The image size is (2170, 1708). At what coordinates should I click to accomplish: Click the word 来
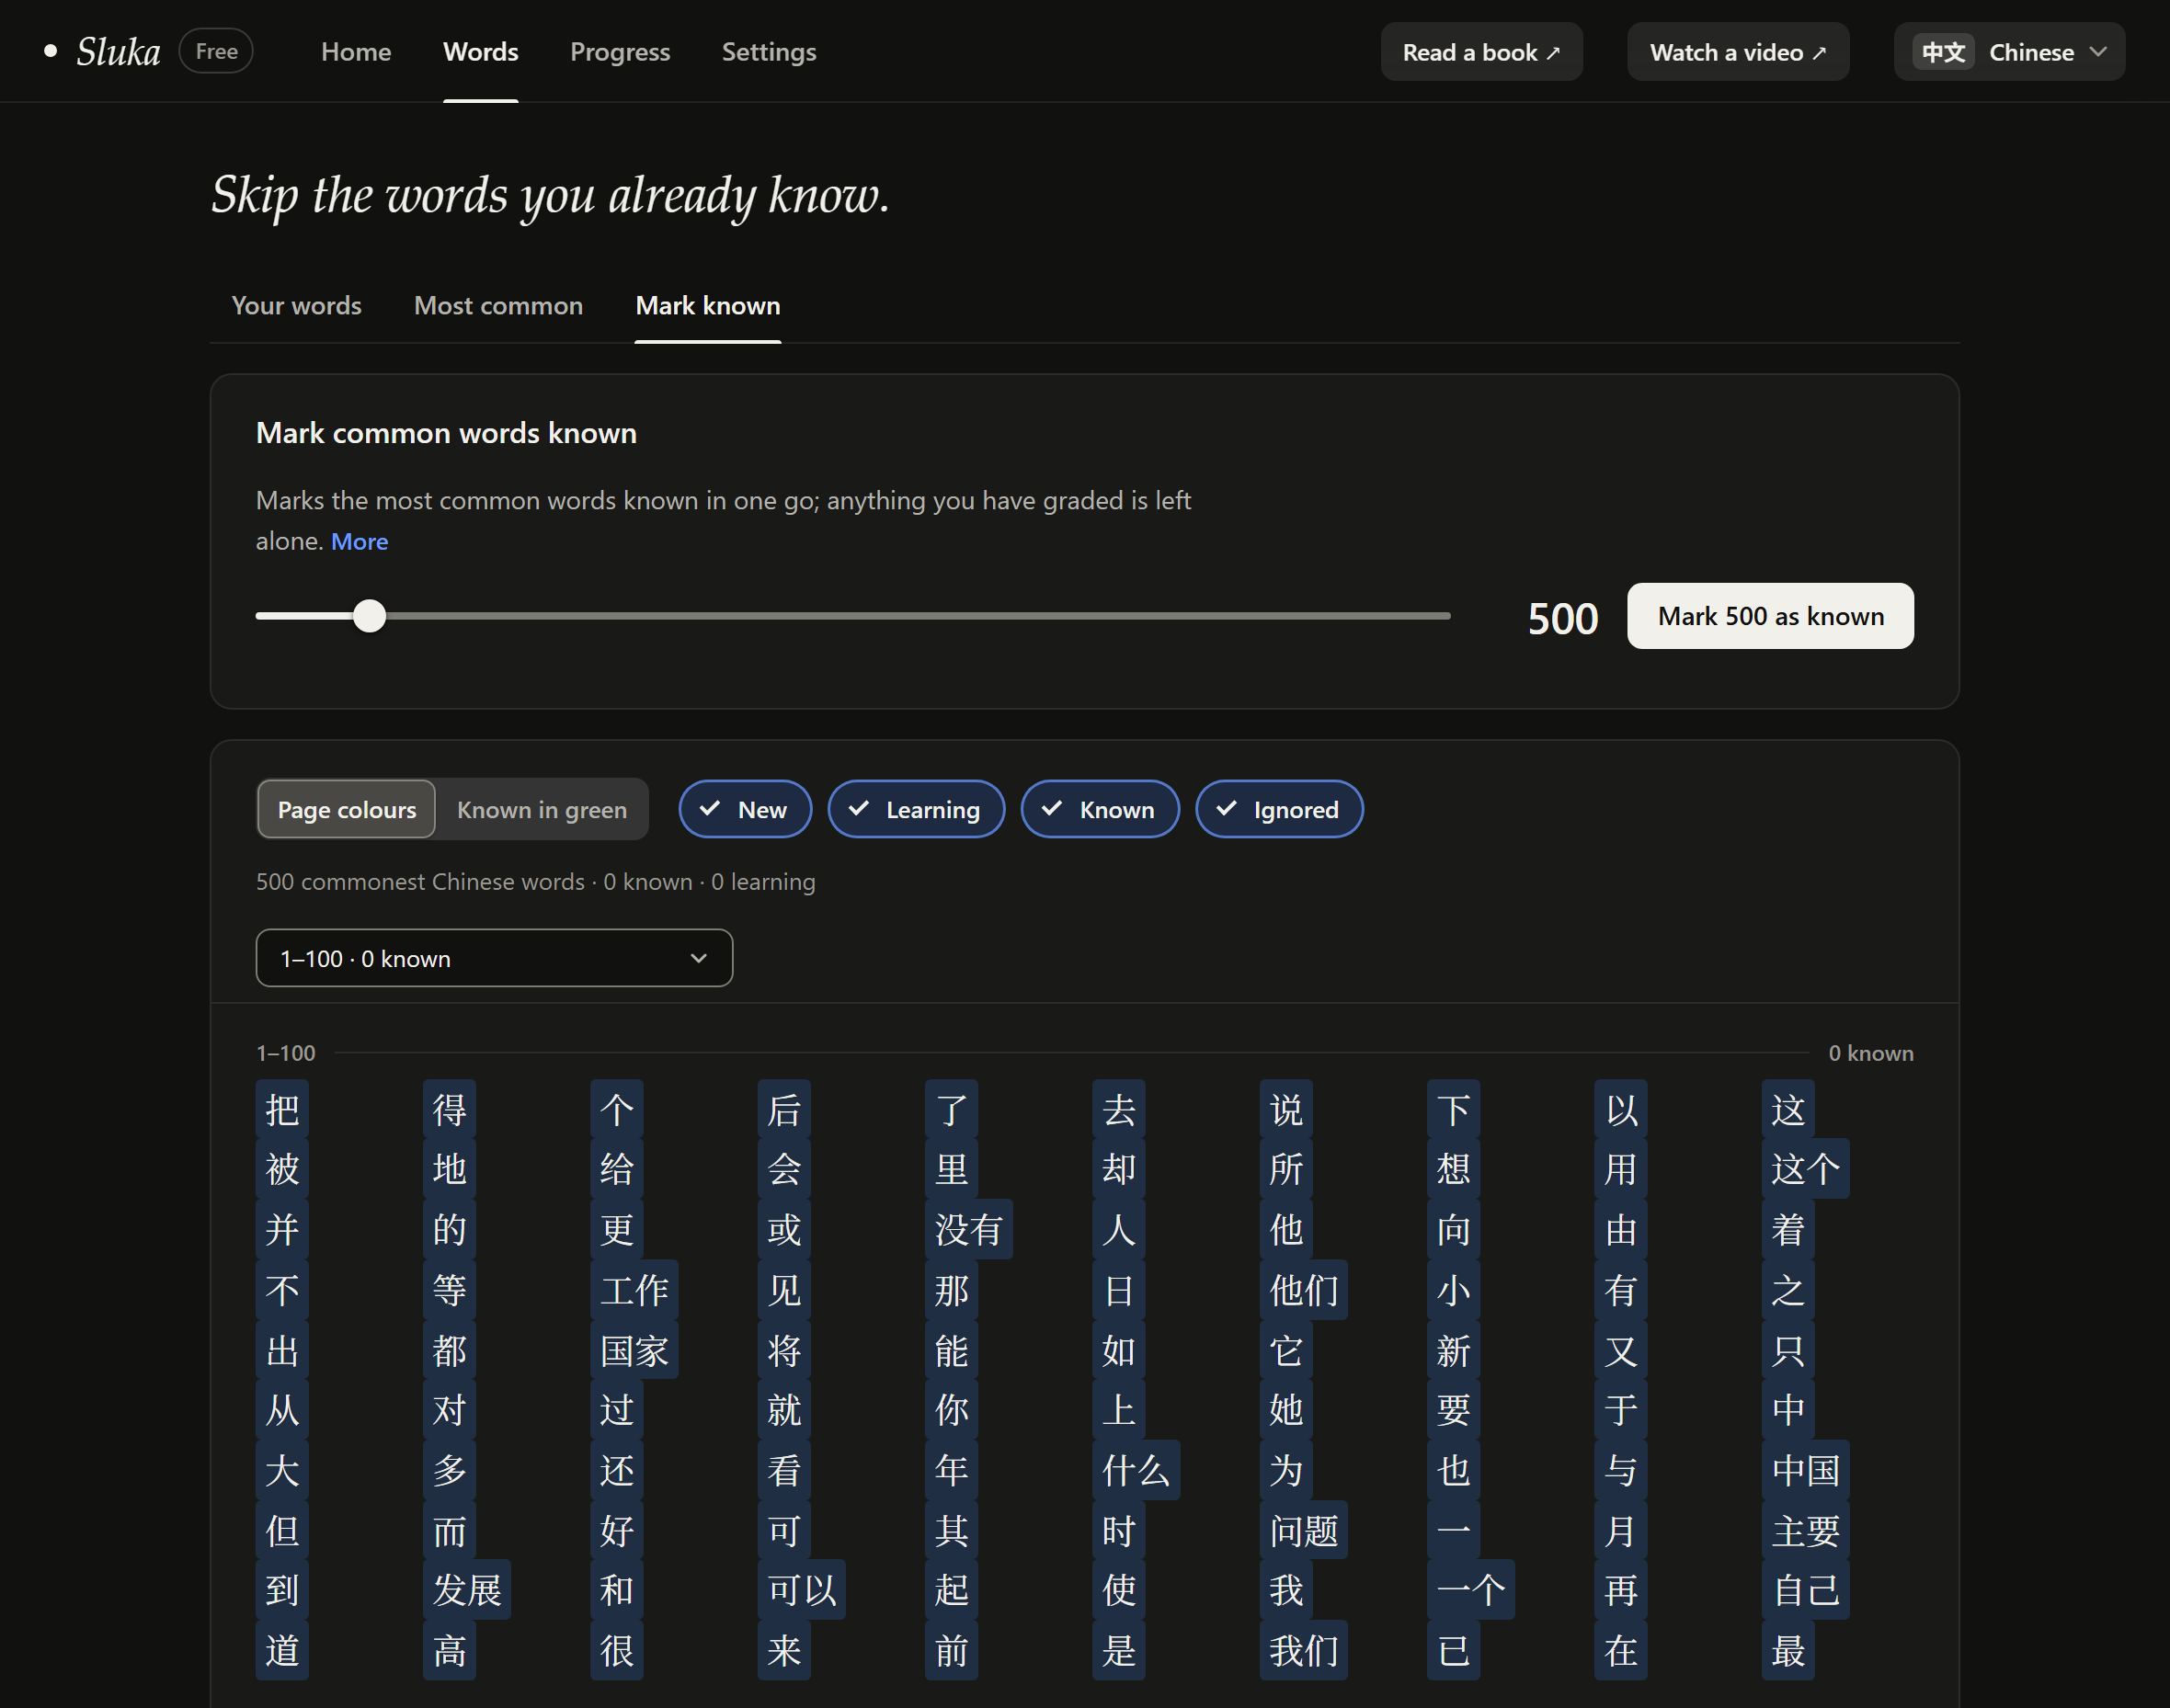click(784, 1650)
